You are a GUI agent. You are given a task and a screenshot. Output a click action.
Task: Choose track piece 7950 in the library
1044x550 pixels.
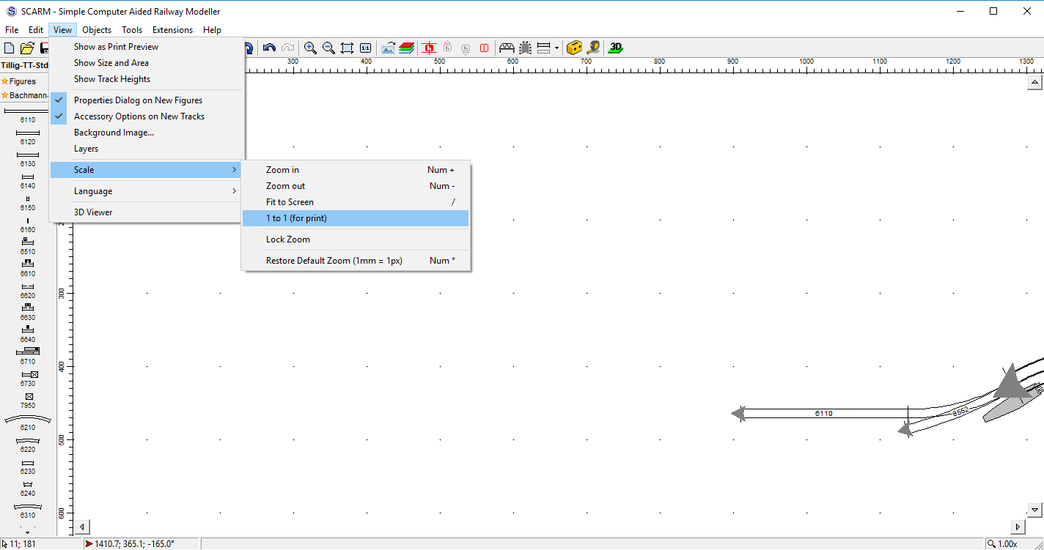28,401
